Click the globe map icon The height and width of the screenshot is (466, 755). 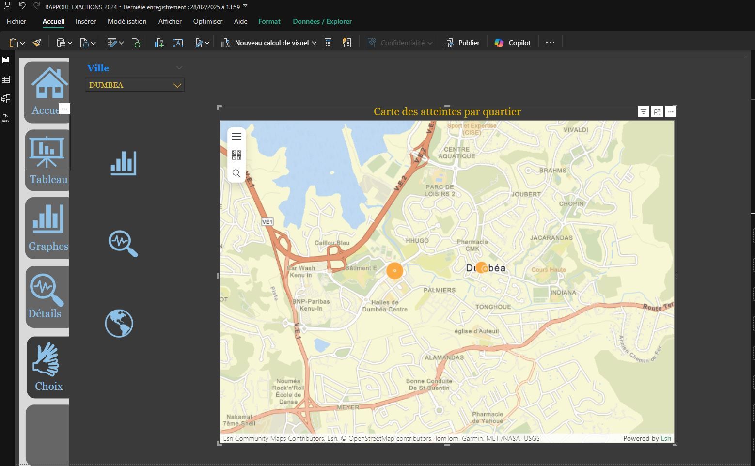coord(119,323)
